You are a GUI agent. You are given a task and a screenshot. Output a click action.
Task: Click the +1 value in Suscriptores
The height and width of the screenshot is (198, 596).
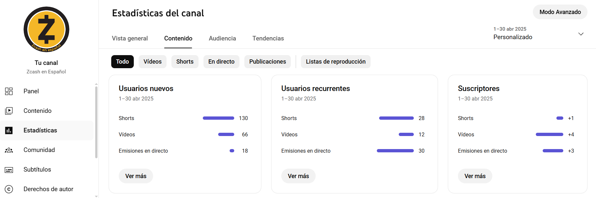tap(571, 118)
